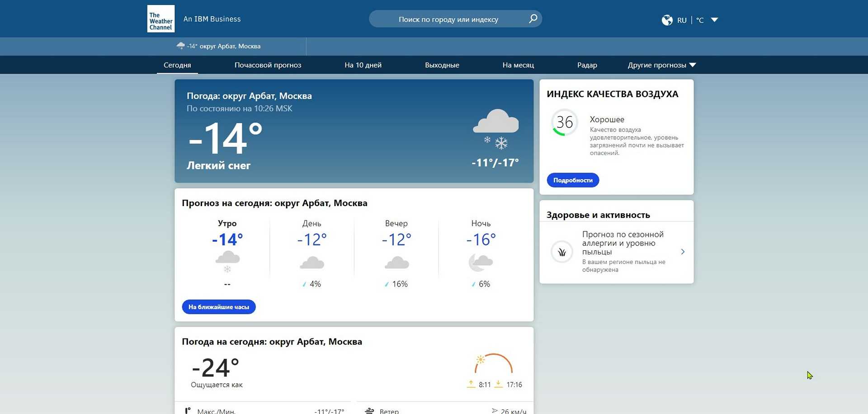Viewport: 868px width, 414px height.
Task: Select the saved location округ Арбат, Москва
Action: [218, 46]
